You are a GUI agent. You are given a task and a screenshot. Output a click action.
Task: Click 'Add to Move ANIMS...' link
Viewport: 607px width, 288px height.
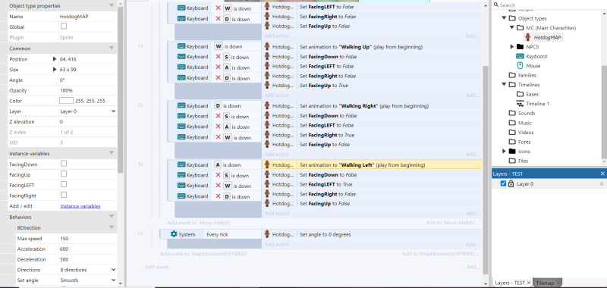click(x=452, y=223)
